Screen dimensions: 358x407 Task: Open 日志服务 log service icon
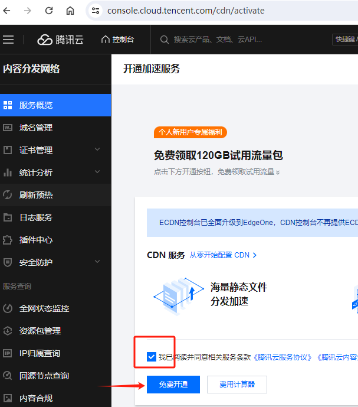coord(8,217)
